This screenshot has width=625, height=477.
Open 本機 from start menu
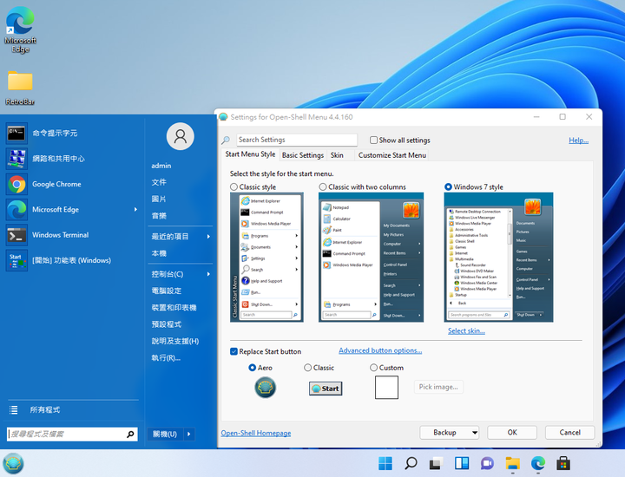coord(159,253)
